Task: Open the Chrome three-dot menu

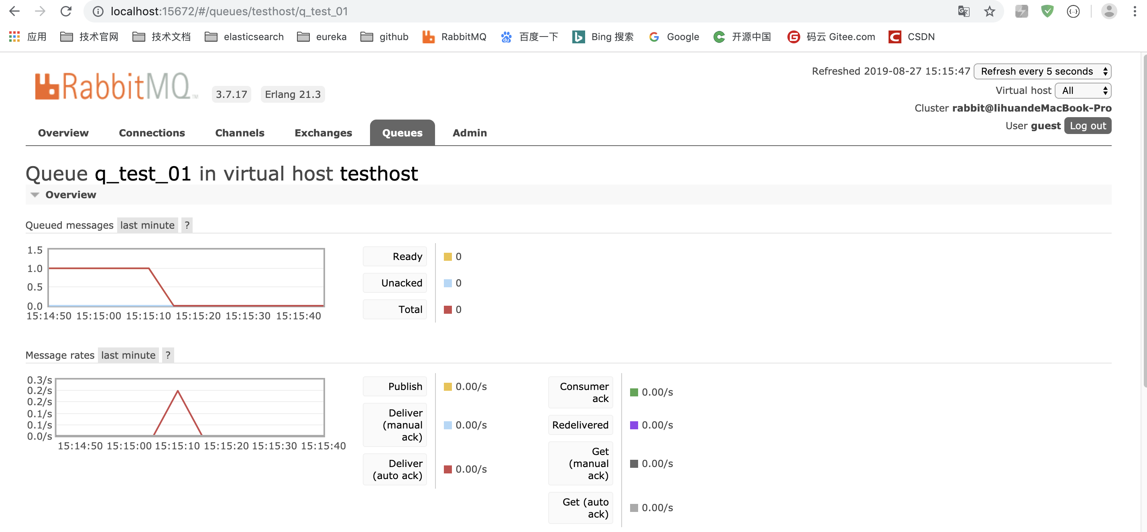Action: click(x=1135, y=11)
